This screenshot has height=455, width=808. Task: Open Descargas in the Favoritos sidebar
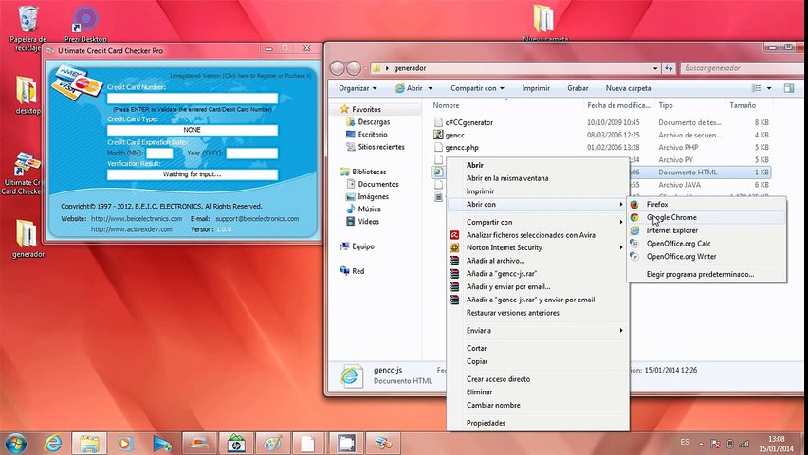(x=374, y=122)
